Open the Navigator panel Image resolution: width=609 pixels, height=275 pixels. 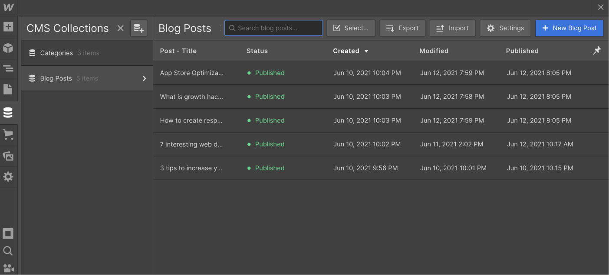click(8, 68)
